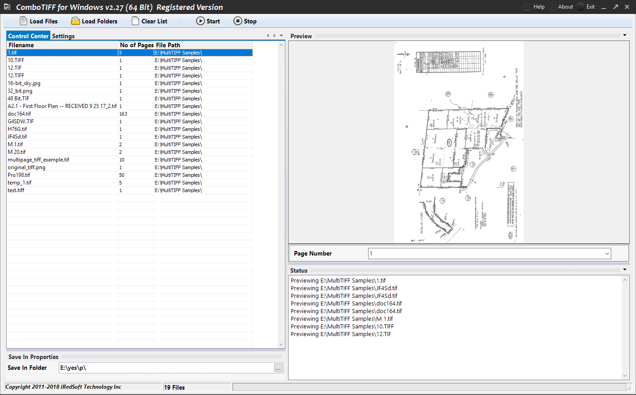Click the Save In Folder path field
Image resolution: width=636 pixels, height=395 pixels.
(167, 368)
